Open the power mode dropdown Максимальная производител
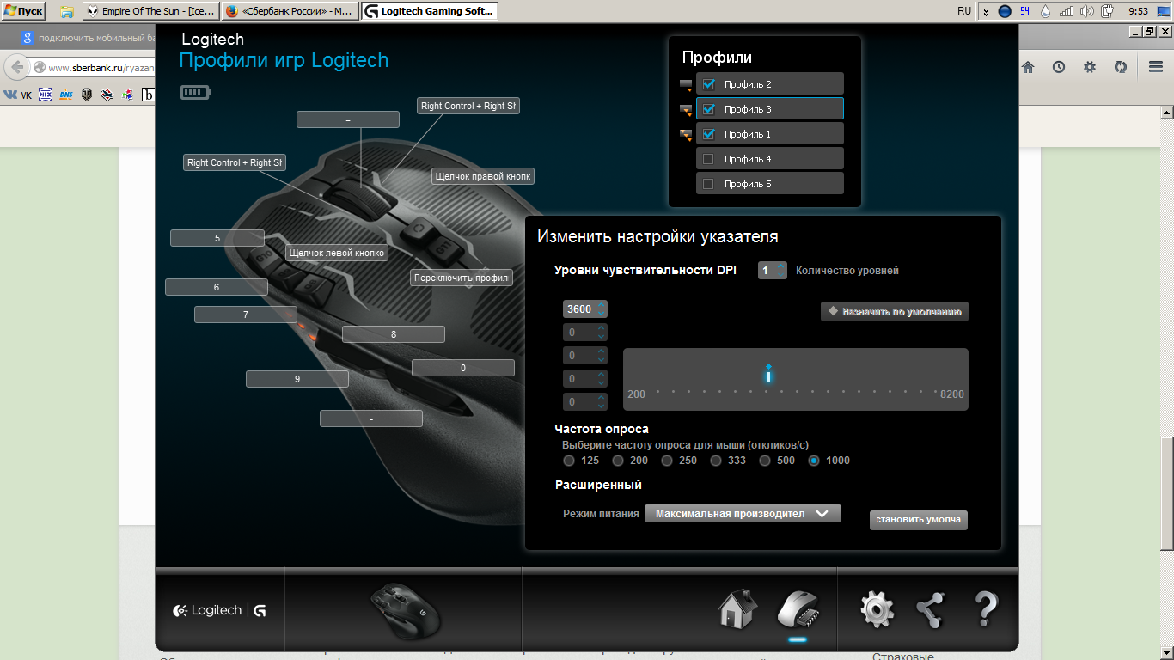Viewport: 1174px width, 660px height. [x=743, y=514]
